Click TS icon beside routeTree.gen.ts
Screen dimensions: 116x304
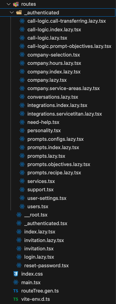click(x=16, y=291)
